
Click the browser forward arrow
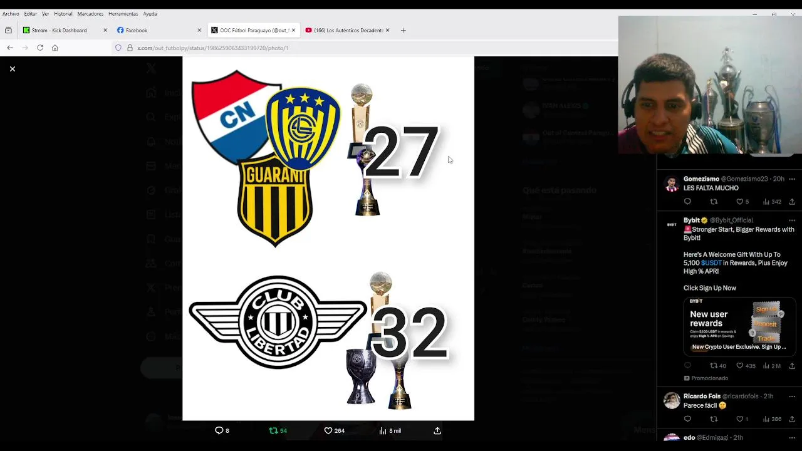pyautogui.click(x=25, y=48)
